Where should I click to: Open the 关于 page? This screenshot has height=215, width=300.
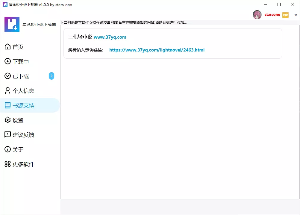click(18, 149)
